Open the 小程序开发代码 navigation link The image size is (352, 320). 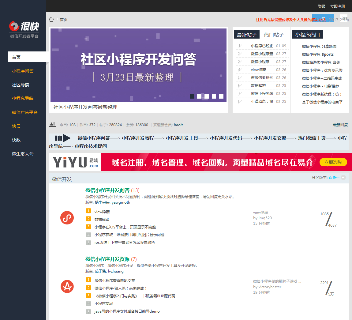tap(226, 138)
